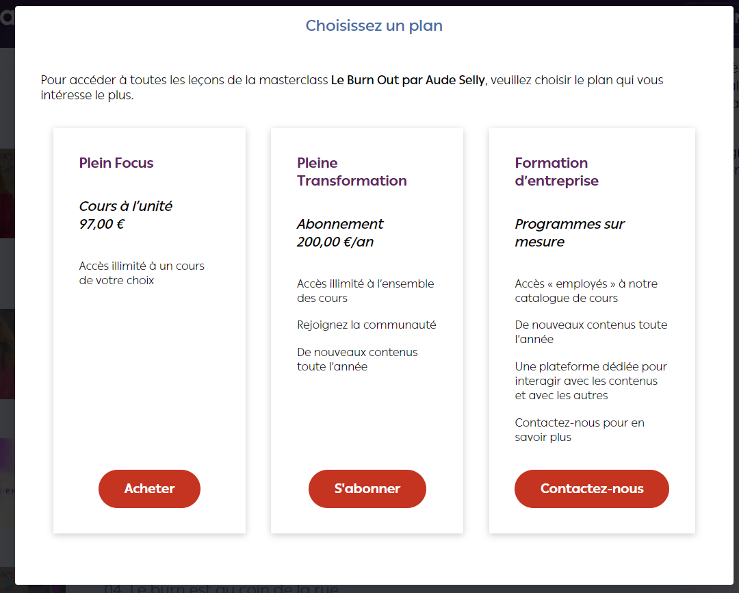The height and width of the screenshot is (593, 739).
Task: Click the partially hidden lesson 04 title
Action: [x=222, y=589]
